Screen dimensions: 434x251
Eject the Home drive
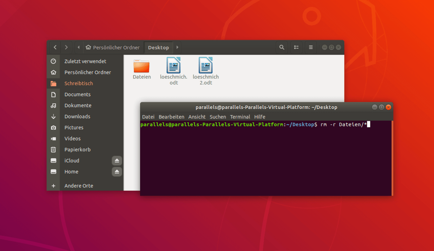coord(117,172)
